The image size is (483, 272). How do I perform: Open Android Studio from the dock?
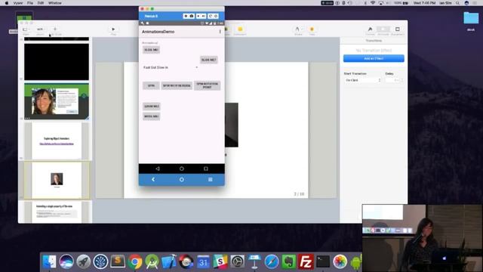click(152, 261)
